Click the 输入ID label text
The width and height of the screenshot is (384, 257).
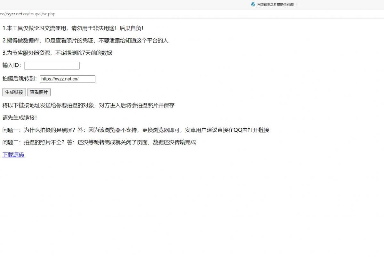(12, 65)
